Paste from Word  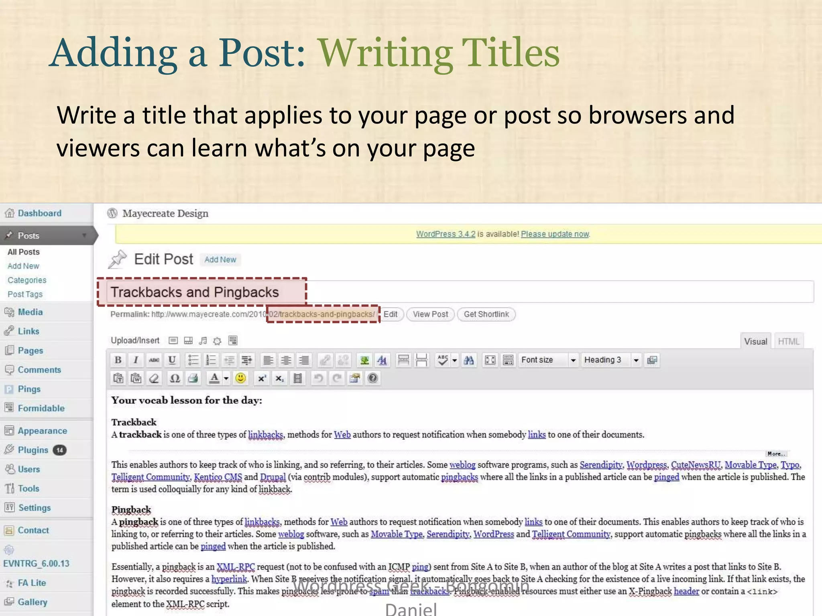pos(136,378)
